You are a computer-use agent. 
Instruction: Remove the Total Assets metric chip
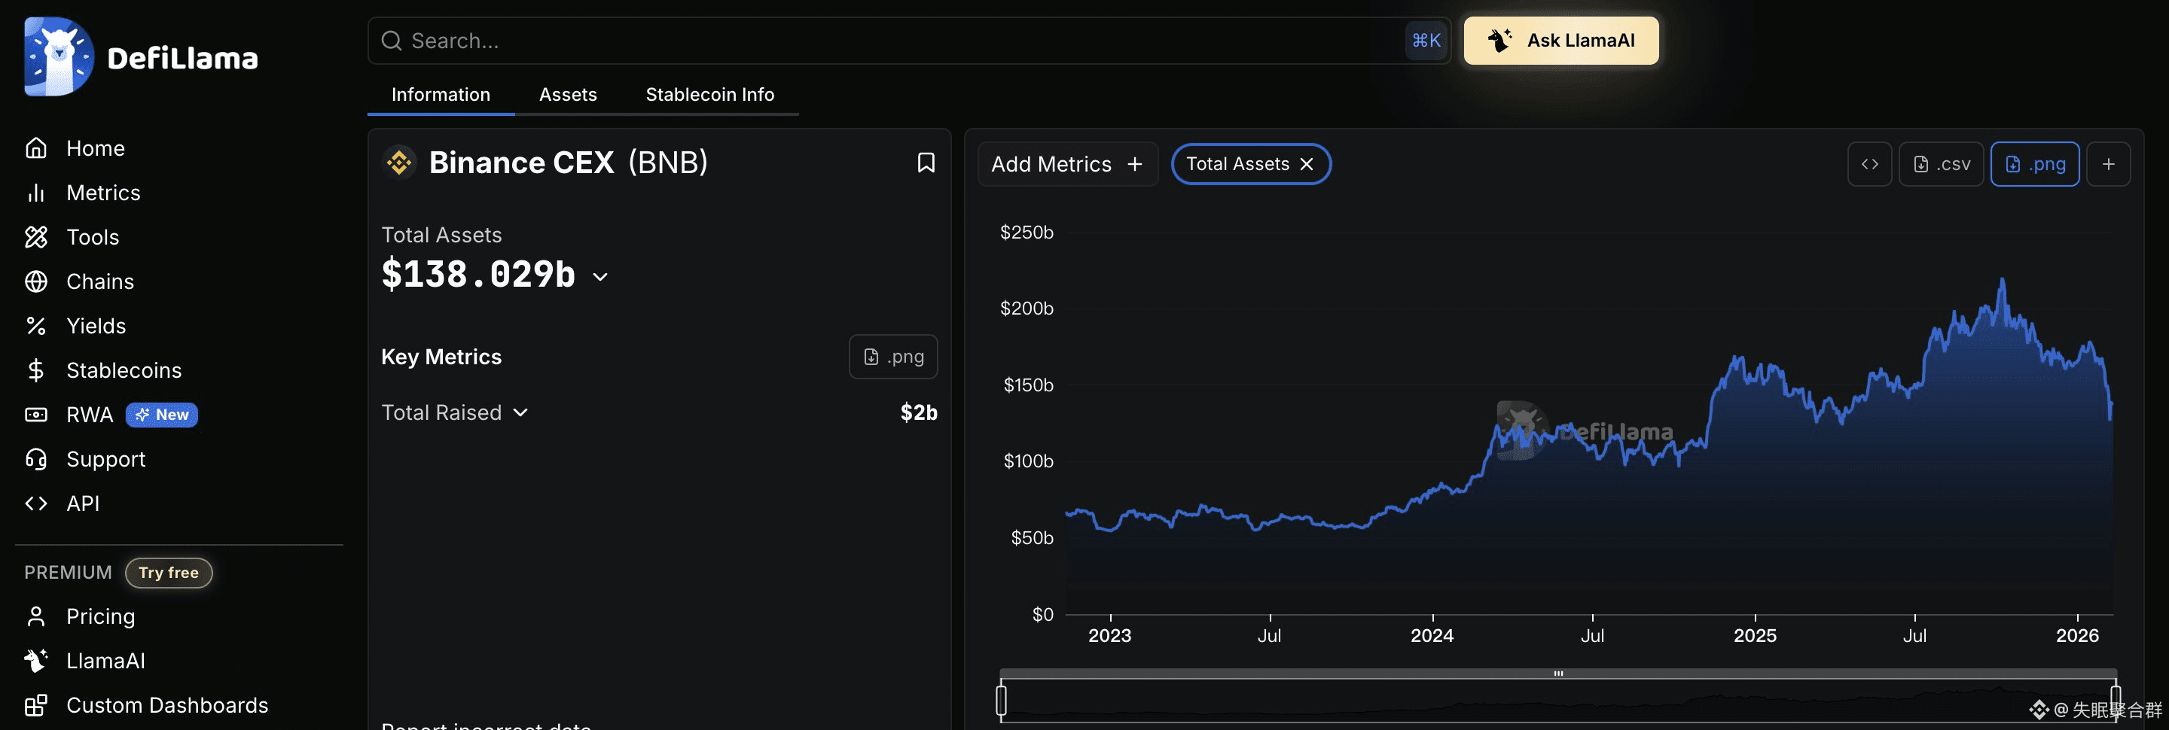click(1307, 164)
